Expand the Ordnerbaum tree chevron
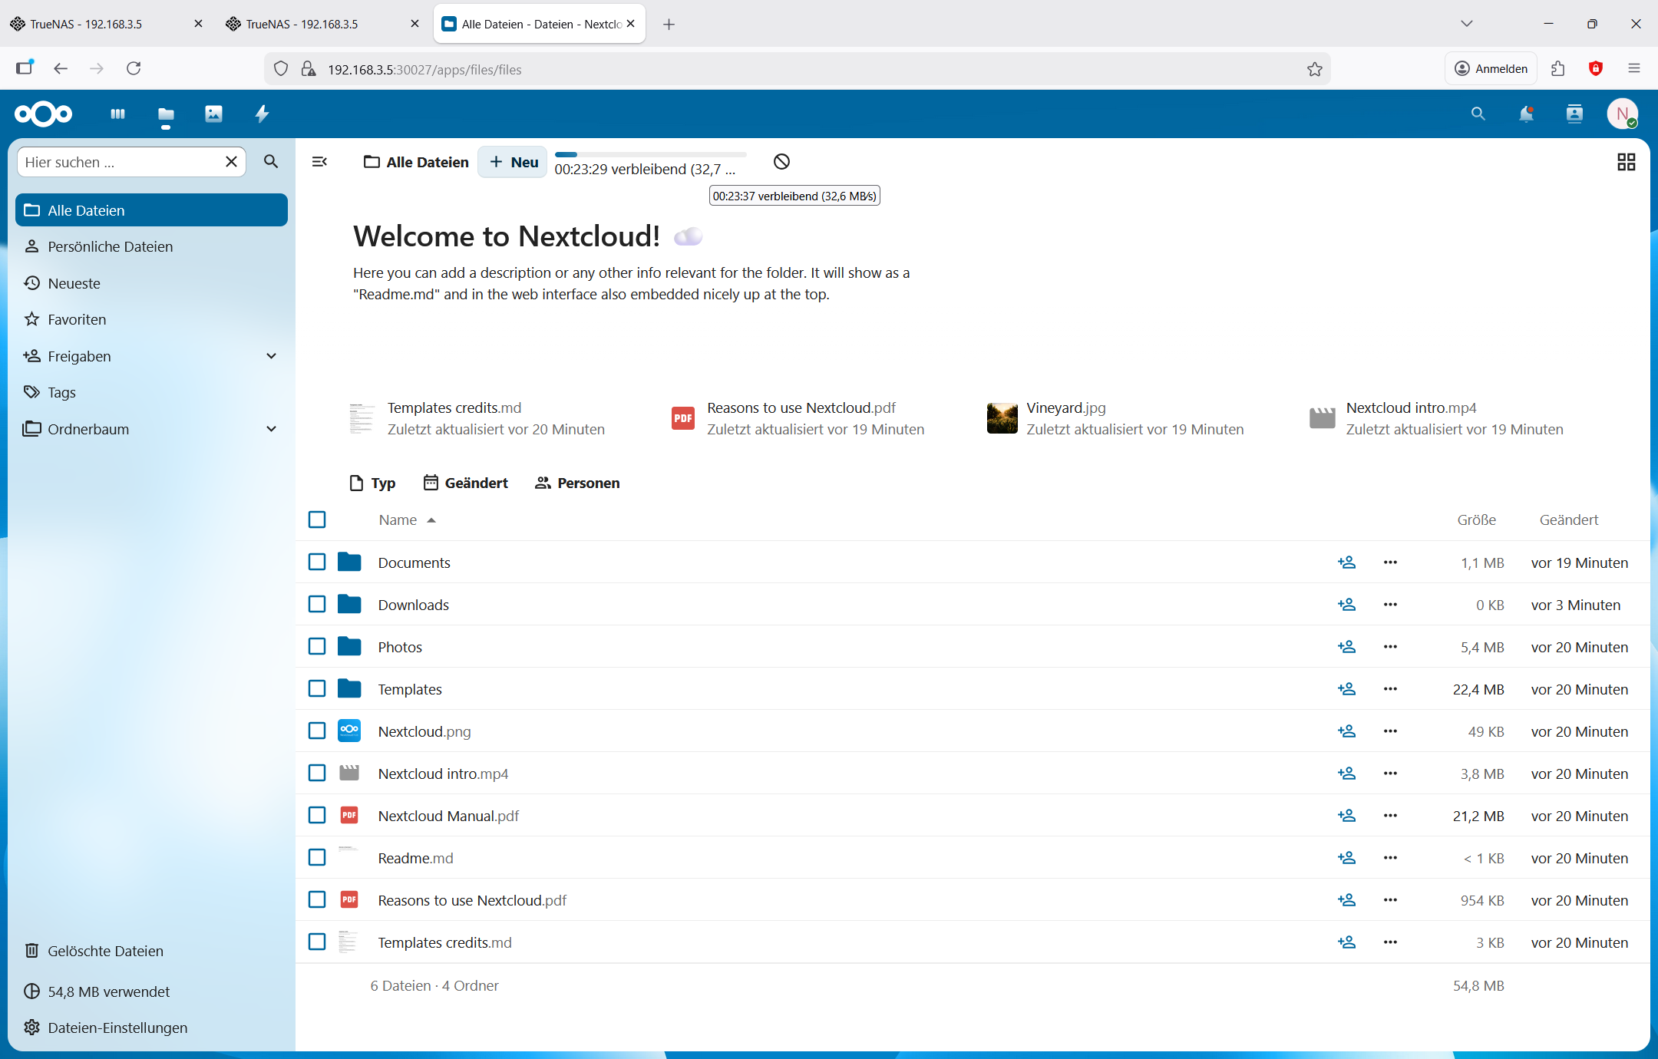Image resolution: width=1658 pixels, height=1059 pixels. 271,429
